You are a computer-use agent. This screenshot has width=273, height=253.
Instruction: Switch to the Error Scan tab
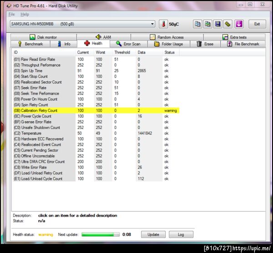(x=128, y=44)
